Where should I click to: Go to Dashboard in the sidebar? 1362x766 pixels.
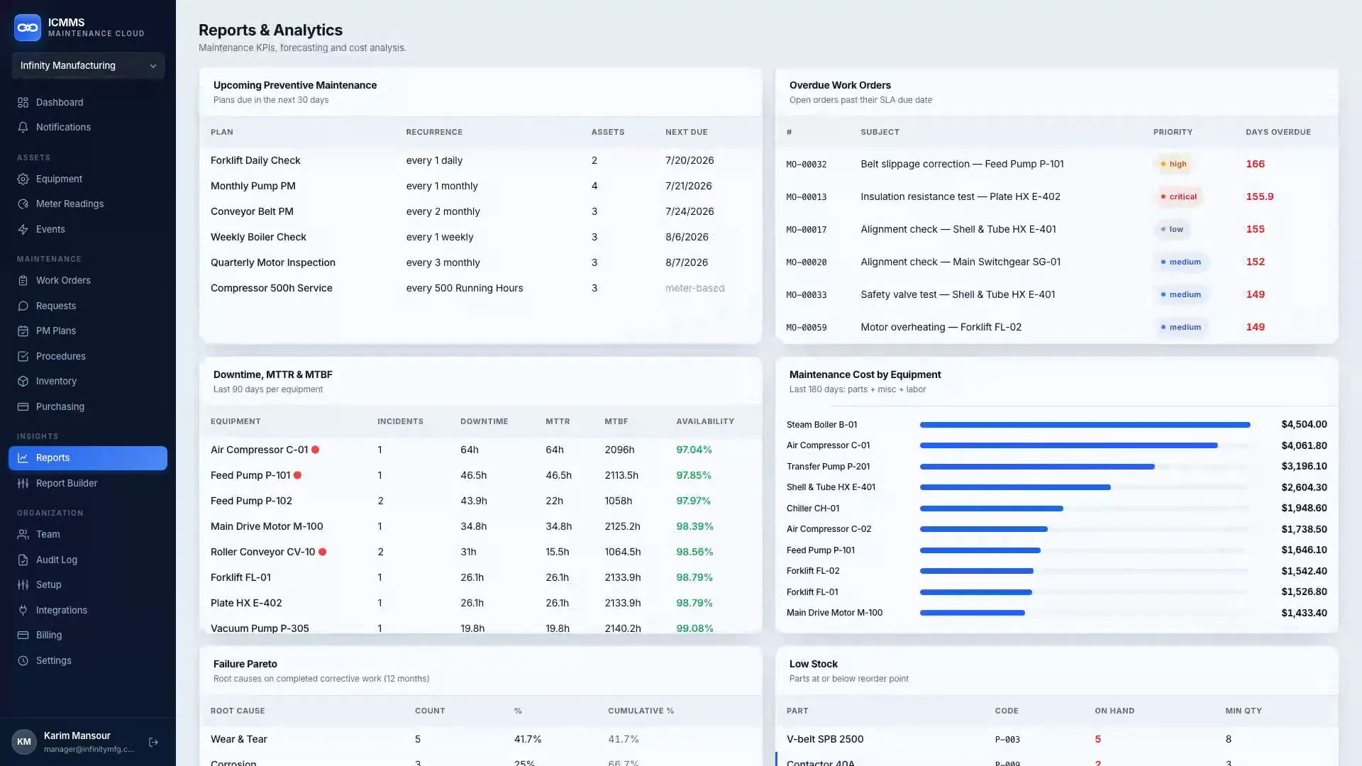click(88, 102)
